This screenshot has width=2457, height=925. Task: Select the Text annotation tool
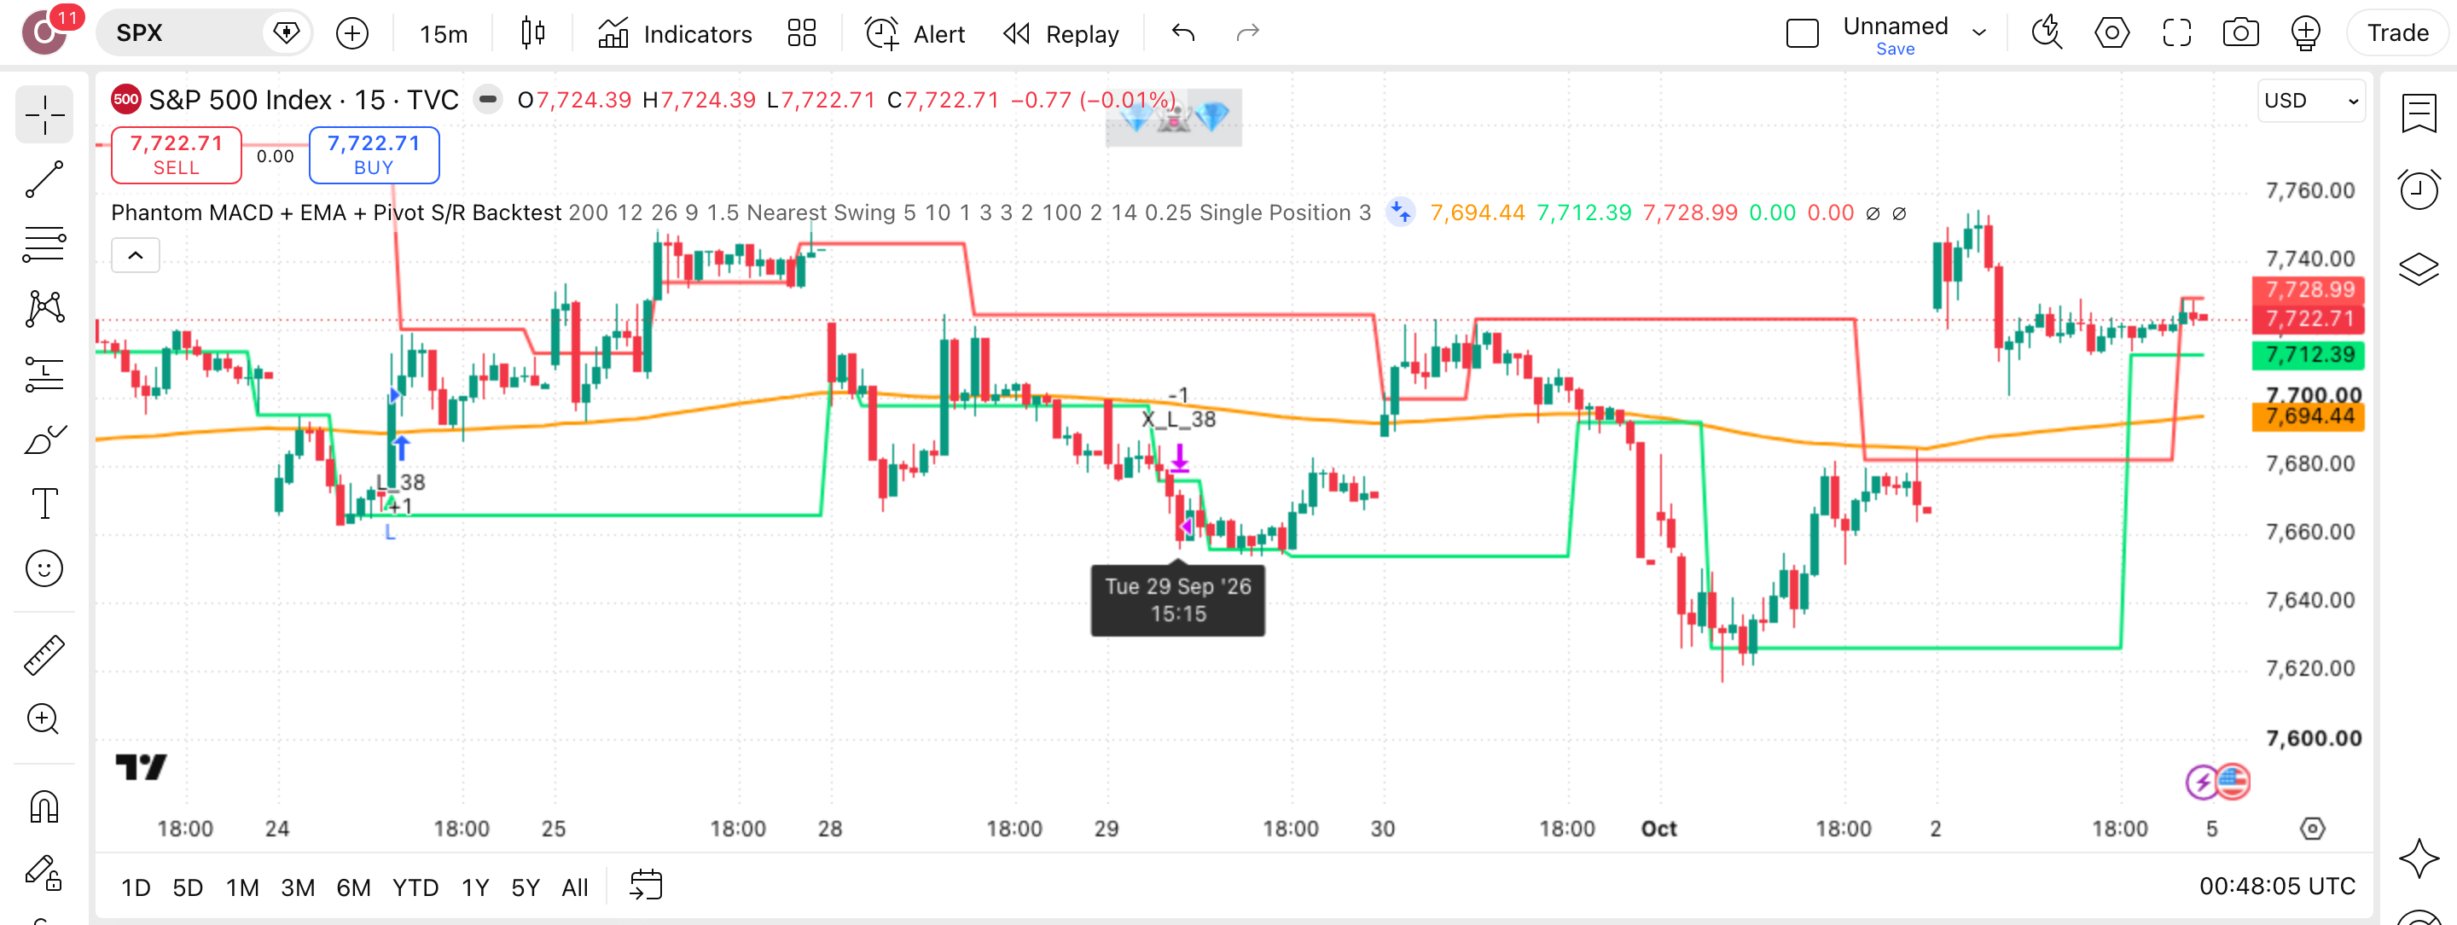(x=44, y=503)
